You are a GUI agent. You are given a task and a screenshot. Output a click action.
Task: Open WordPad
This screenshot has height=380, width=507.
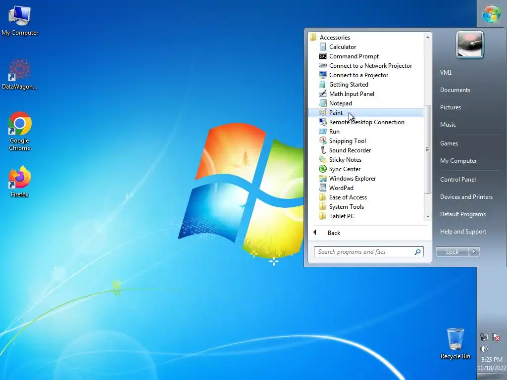[x=365, y=188]
